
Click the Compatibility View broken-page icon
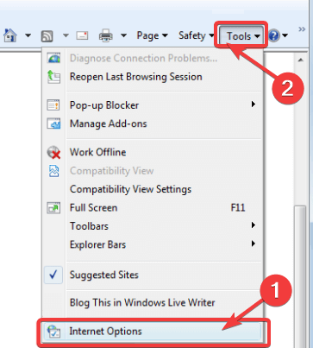54,171
